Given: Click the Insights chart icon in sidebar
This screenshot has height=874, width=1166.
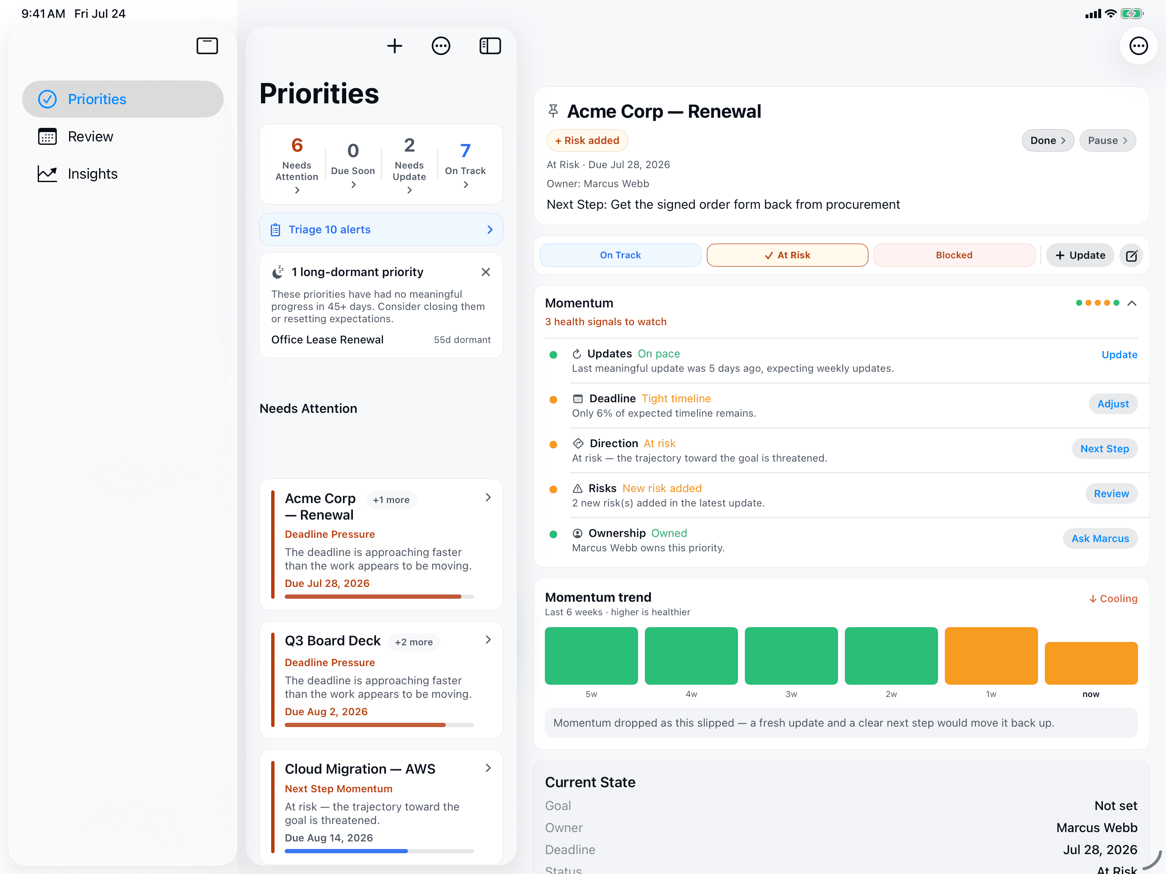Looking at the screenshot, I should tap(47, 174).
